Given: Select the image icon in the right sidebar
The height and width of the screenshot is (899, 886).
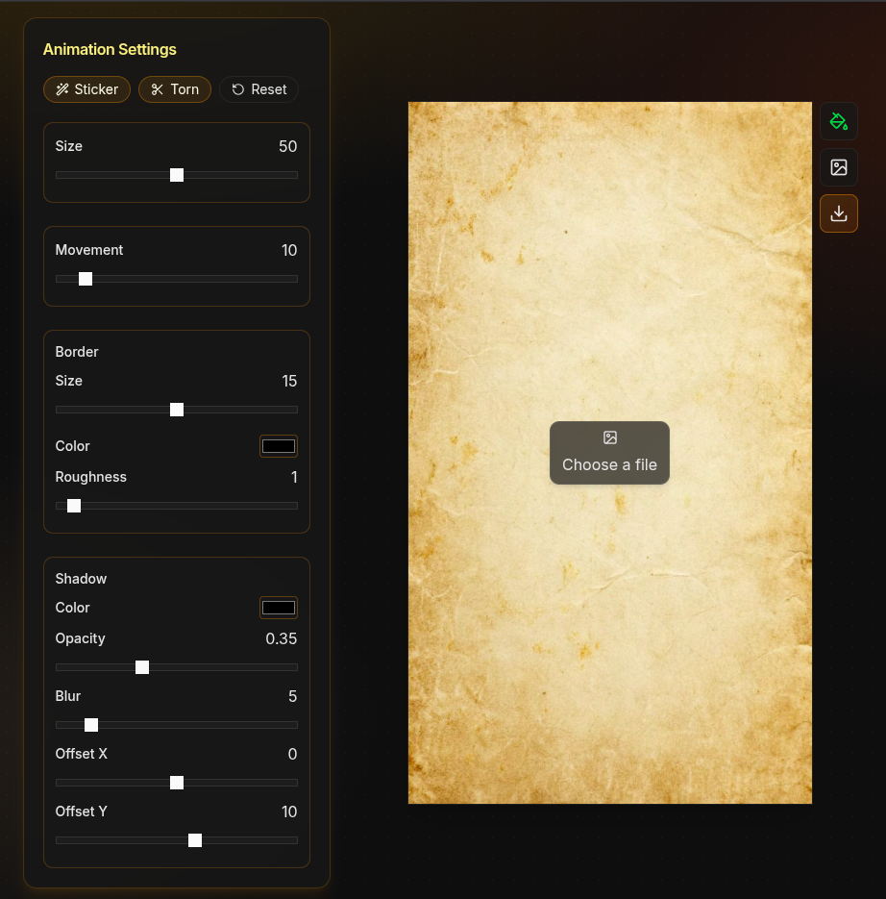Looking at the screenshot, I should coord(839,167).
